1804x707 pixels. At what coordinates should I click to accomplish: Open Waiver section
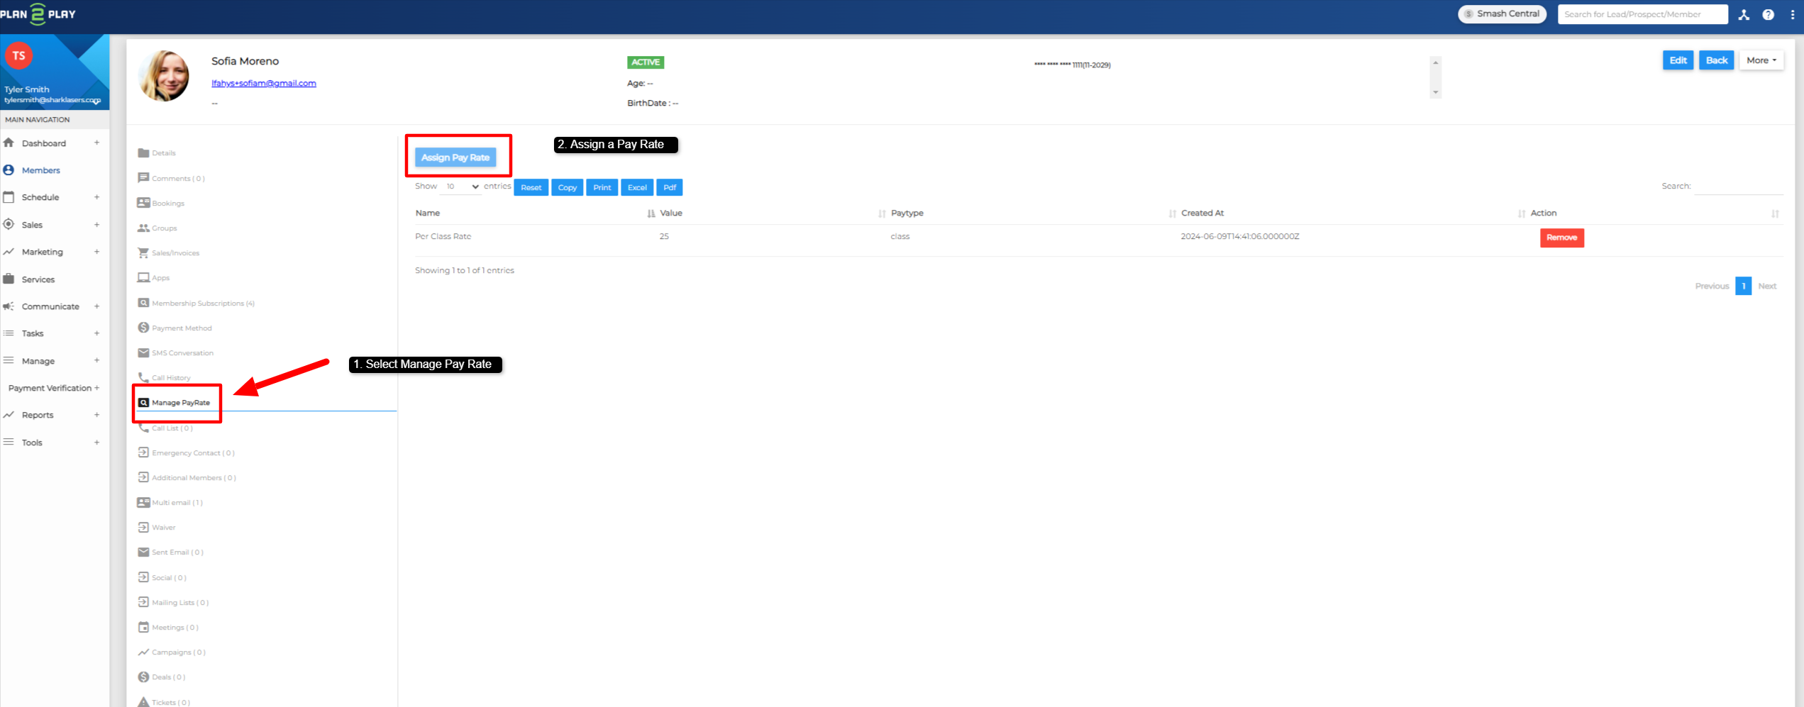pos(163,527)
